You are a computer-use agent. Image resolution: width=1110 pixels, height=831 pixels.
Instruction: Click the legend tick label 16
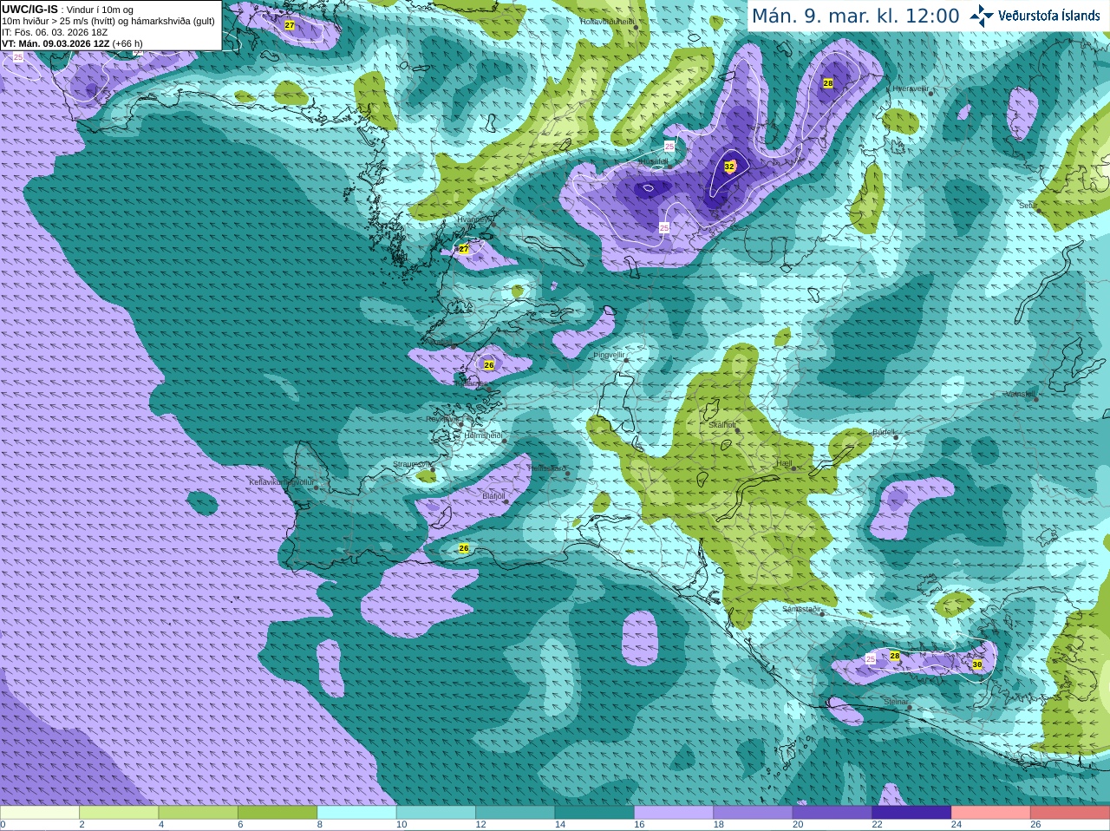639,825
